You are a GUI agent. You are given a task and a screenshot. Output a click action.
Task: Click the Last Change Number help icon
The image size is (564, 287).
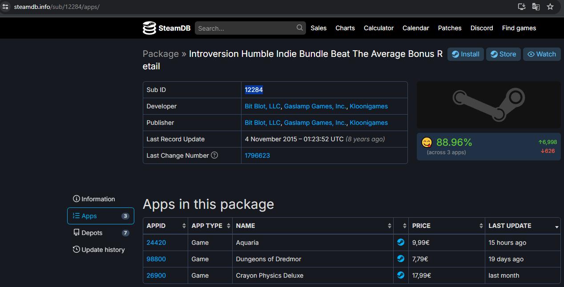click(x=214, y=155)
